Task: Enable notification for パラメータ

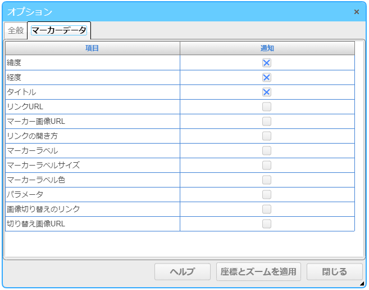Action: [x=267, y=194]
